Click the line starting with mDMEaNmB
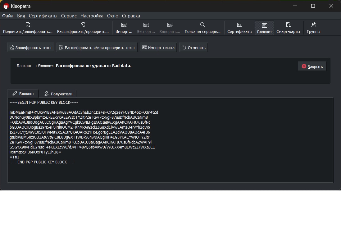 point(84,112)
